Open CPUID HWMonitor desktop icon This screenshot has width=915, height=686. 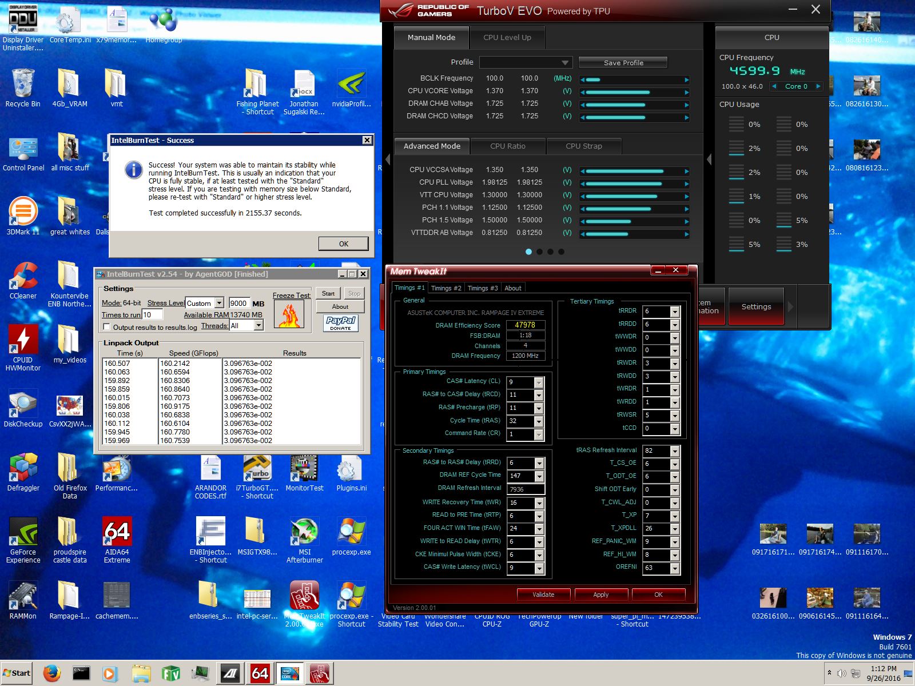point(23,348)
